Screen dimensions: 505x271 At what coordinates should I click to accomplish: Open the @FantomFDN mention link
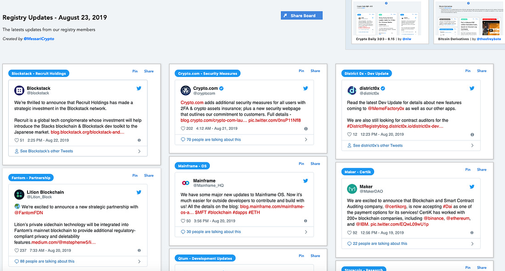[28, 213]
